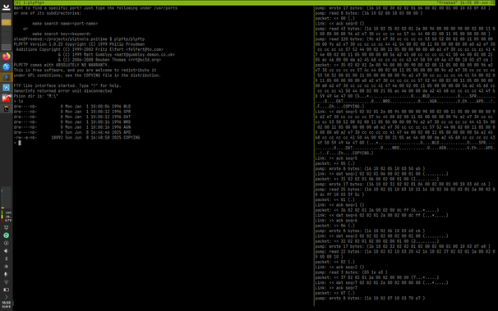Click 'Link: << ack seq=0' log line
This screenshot has width=498, height=311.
coord(339,24)
